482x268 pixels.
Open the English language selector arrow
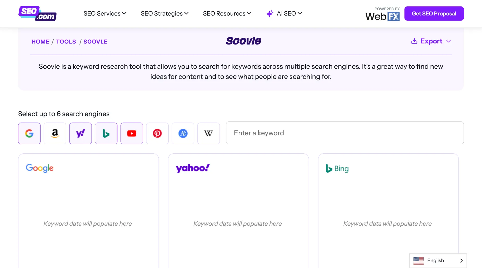point(462,261)
